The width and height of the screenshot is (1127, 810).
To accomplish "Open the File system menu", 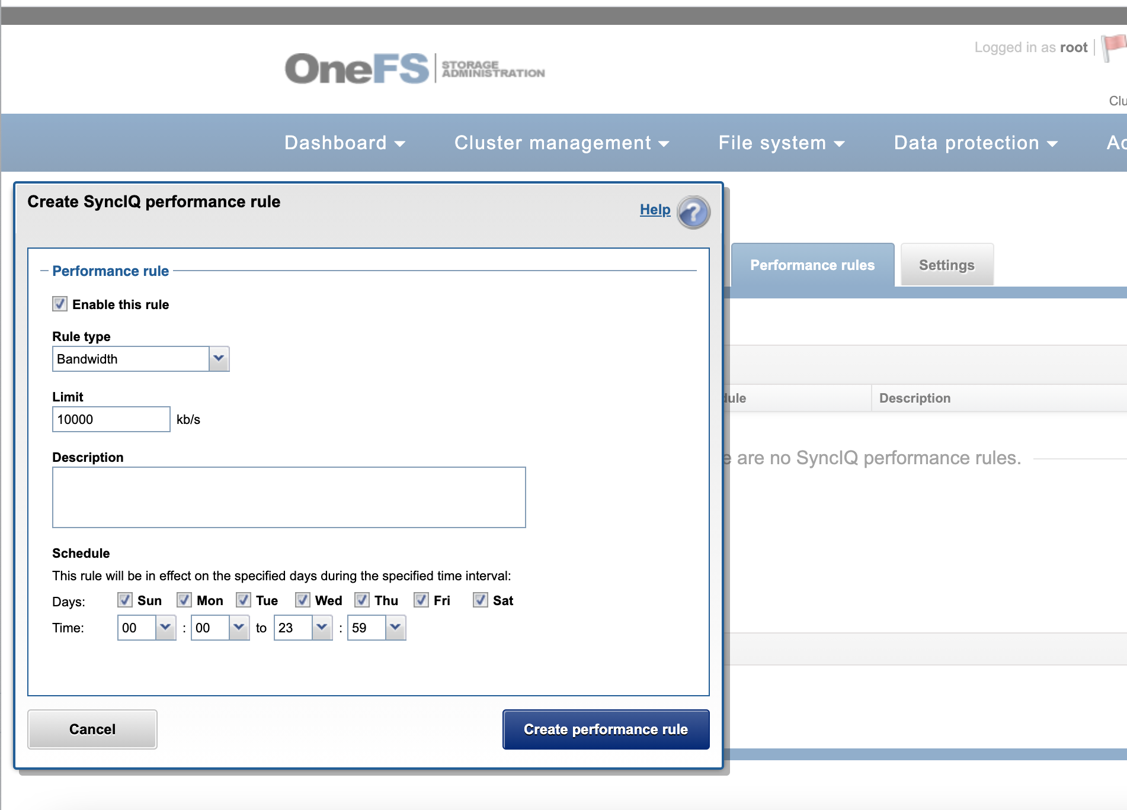I will (x=782, y=143).
